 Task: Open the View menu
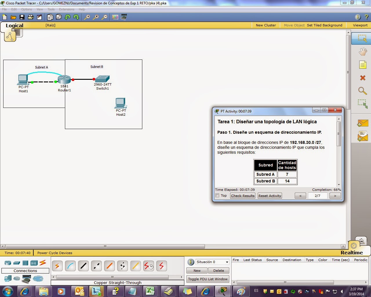(40, 9)
